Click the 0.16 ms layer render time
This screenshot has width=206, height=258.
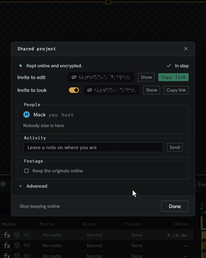pos(177,235)
